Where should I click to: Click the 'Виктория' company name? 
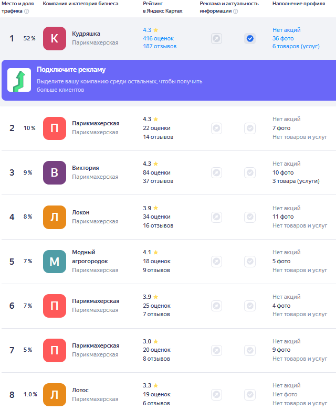86,168
